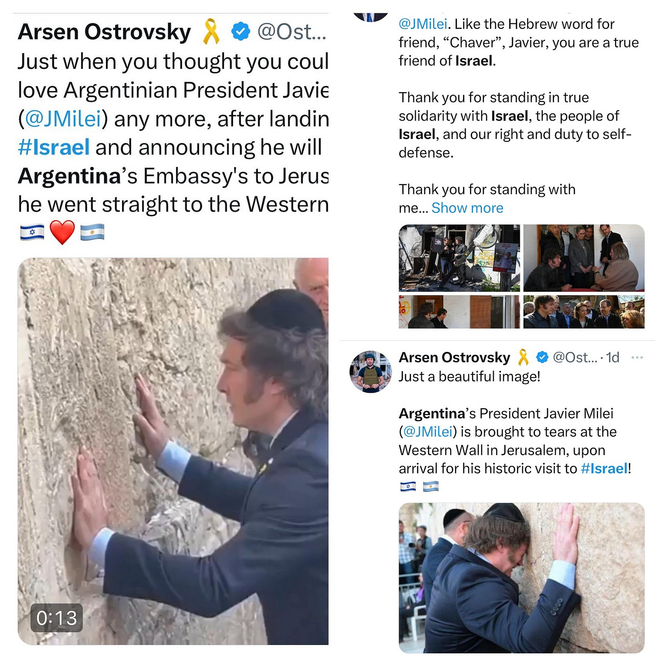The width and height of the screenshot is (668, 668).
Task: Expand tweet text with Show more
Action: (467, 208)
